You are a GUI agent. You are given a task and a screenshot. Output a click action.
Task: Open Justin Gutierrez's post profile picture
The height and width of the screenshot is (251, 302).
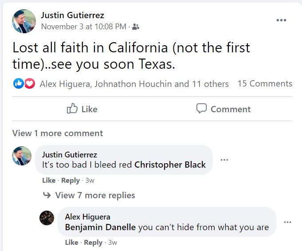click(x=24, y=21)
